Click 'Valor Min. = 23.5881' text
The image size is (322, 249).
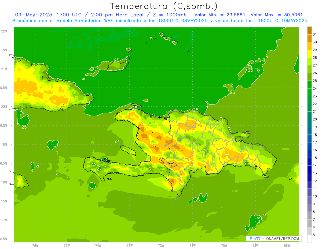(x=219, y=15)
